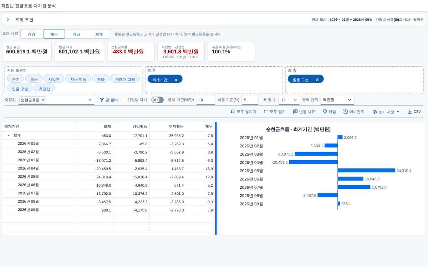This screenshot has width=428, height=267.
Task: Click the 순현금흐름 KPI card
Action: coord(131,52)
